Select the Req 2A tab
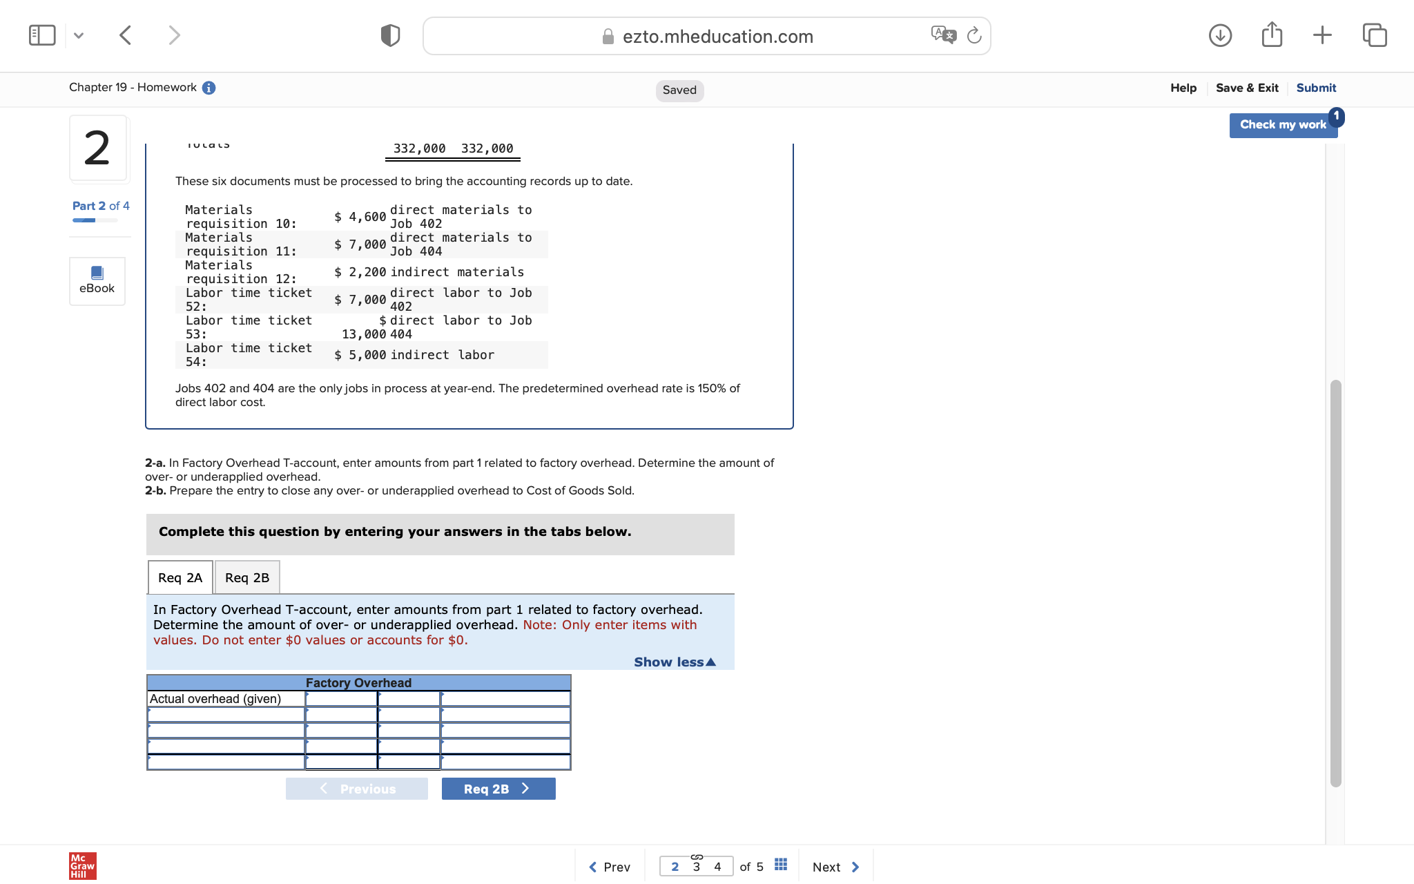Image resolution: width=1414 pixels, height=884 pixels. tap(180, 577)
